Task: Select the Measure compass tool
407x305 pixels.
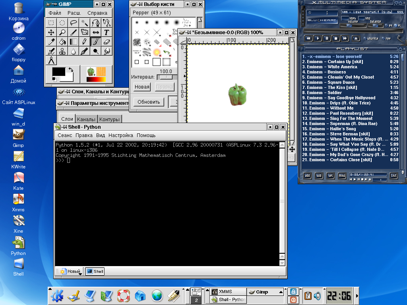Action: pyautogui.click(x=51, y=60)
